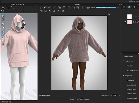
Task: Click the grey garment shirt icon in viewport
Action: point(3,19)
